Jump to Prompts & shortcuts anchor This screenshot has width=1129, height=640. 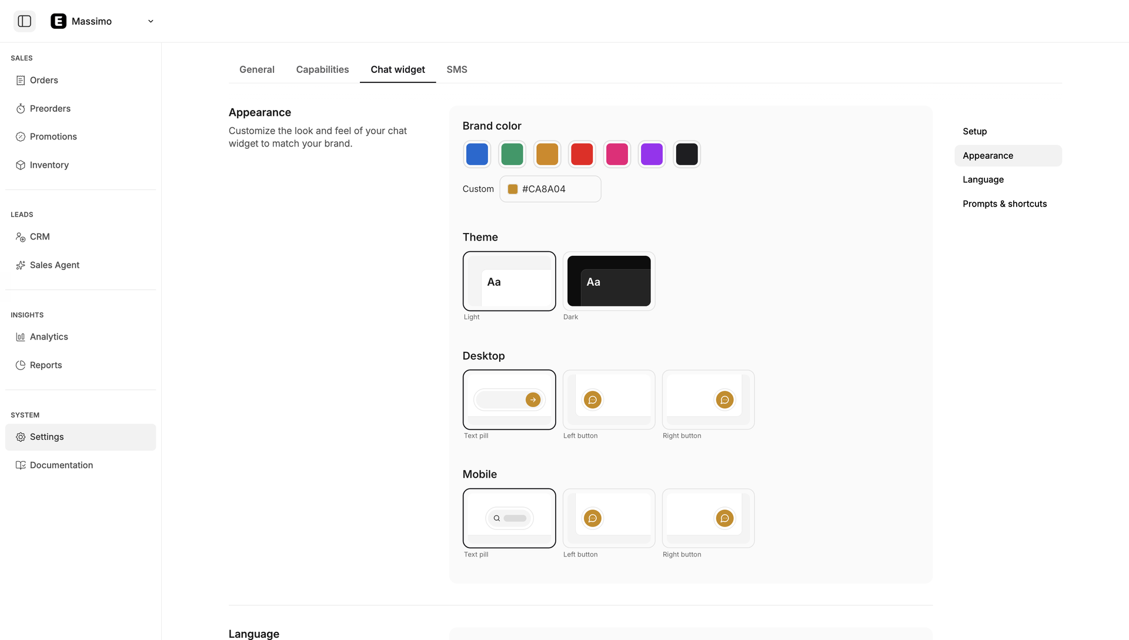tap(1008, 204)
